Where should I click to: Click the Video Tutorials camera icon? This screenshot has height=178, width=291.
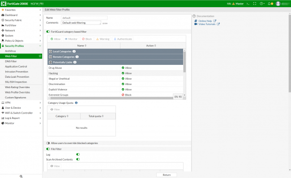tap(196, 24)
